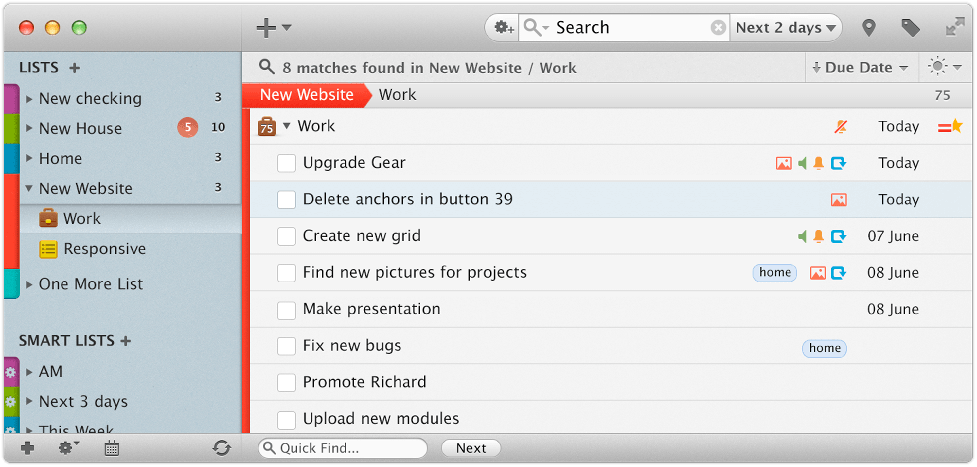Open the Due Date sort dropdown
The height and width of the screenshot is (467, 977).
tap(861, 67)
